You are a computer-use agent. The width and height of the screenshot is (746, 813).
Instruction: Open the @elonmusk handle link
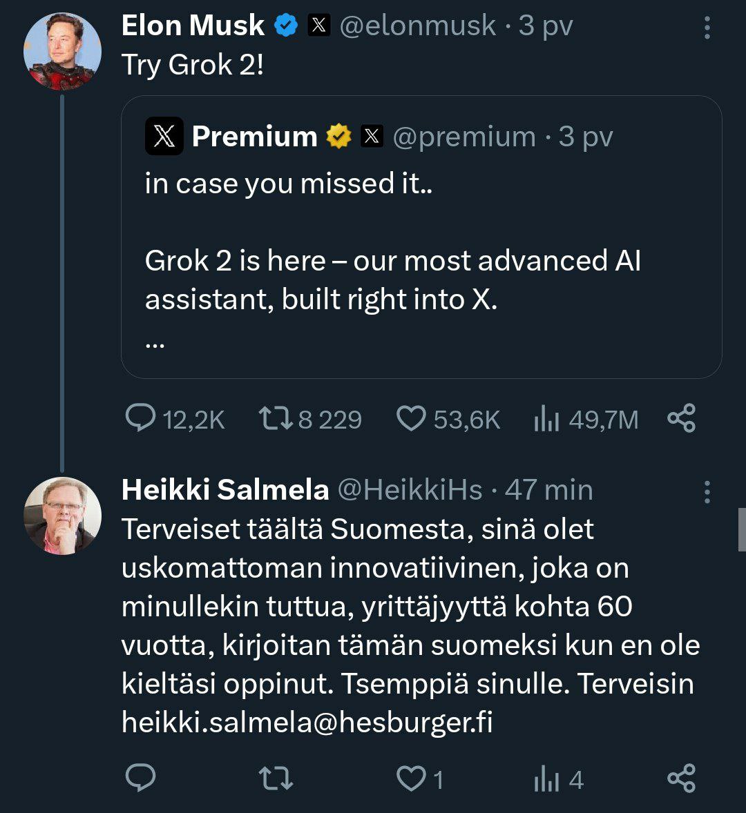[417, 26]
